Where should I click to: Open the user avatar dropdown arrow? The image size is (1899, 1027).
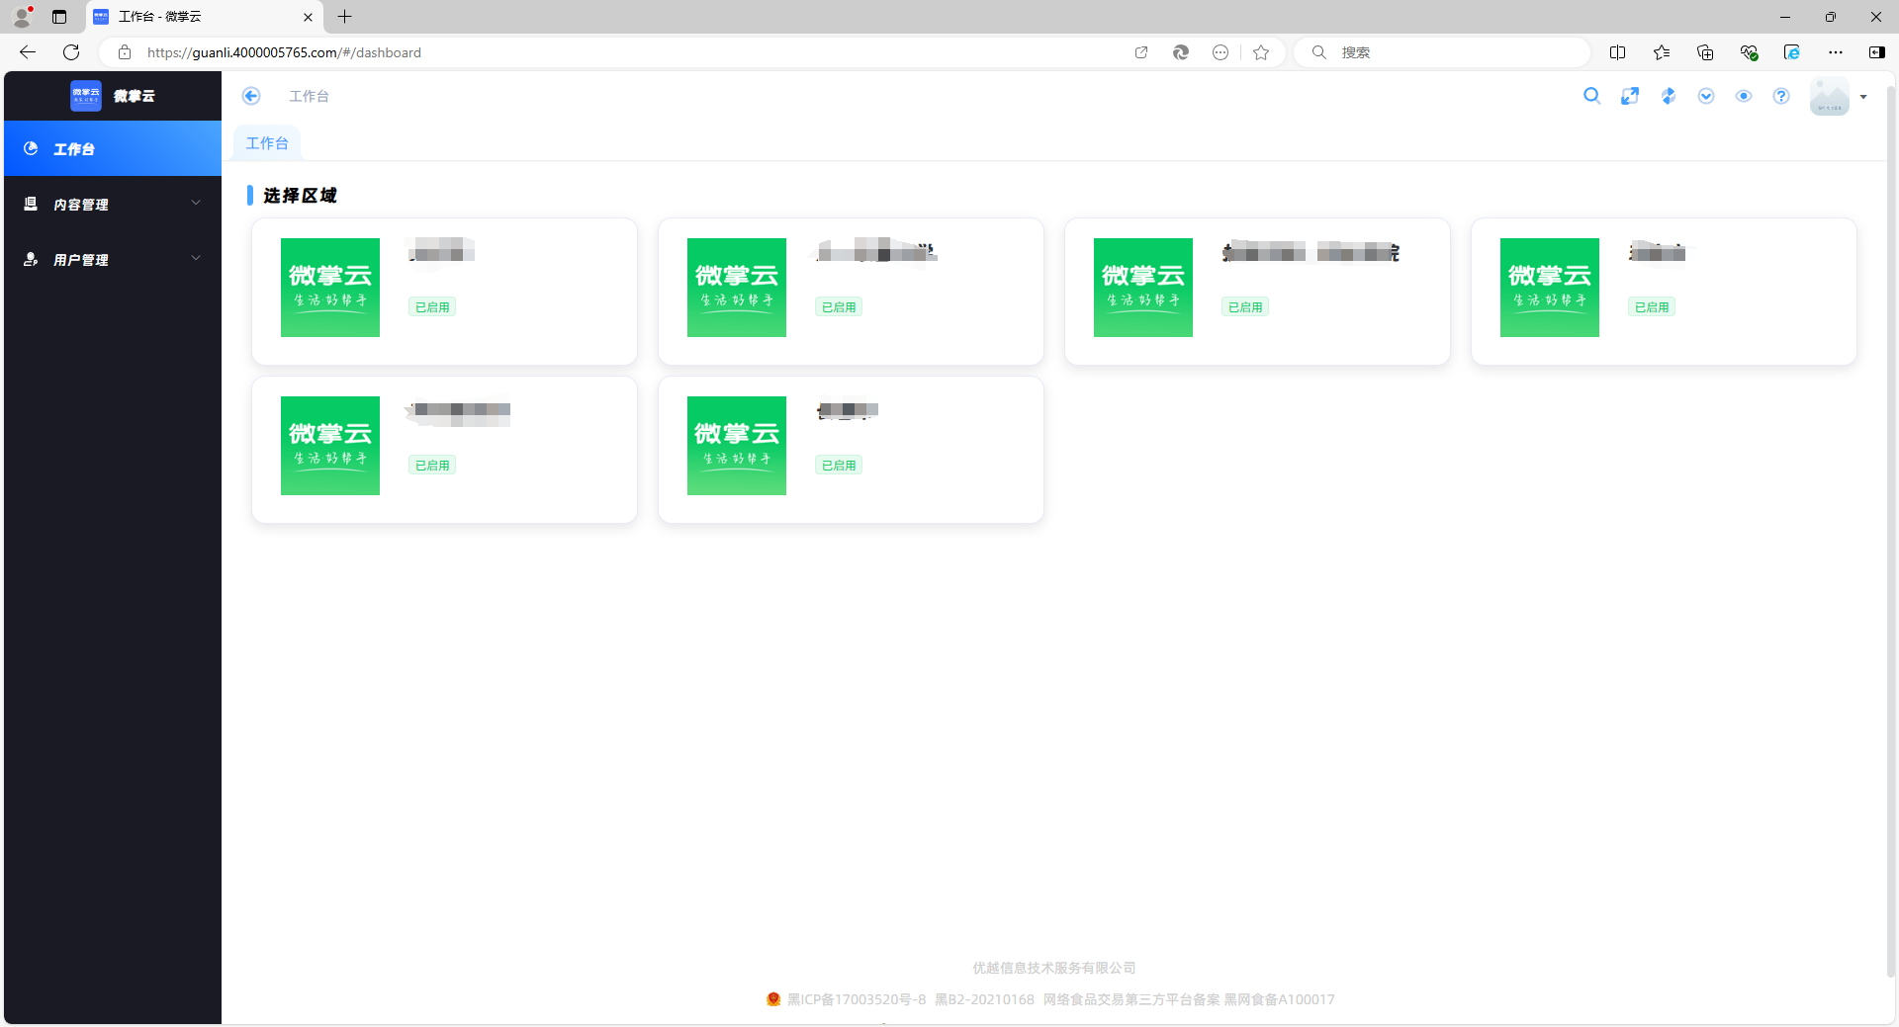tap(1863, 97)
